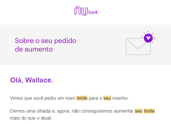The height and width of the screenshot is (124, 171).
Task: Click the envelope illustration in the banner
Action: click(x=138, y=46)
